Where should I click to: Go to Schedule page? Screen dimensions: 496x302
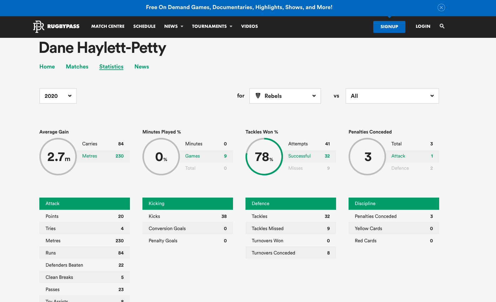tap(144, 26)
